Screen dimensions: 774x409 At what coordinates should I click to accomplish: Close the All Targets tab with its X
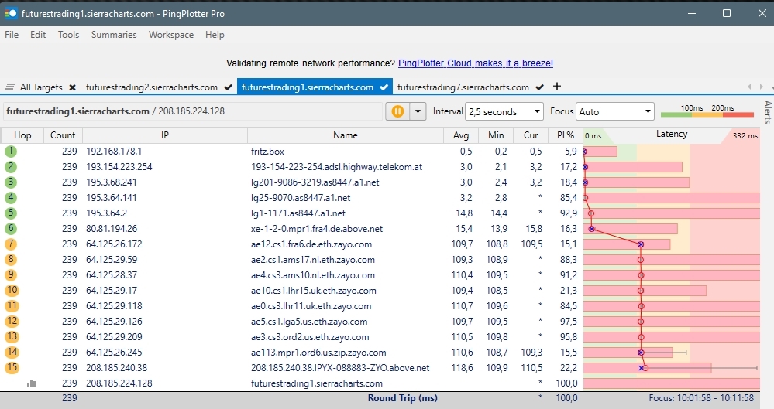pos(73,87)
